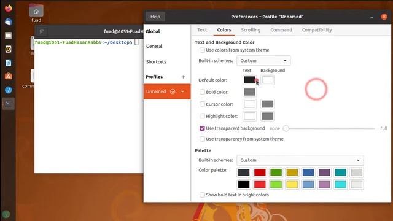Pick the dark yellow palette swatch
Image resolution: width=393 pixels, height=221 pixels.
tap(292, 173)
